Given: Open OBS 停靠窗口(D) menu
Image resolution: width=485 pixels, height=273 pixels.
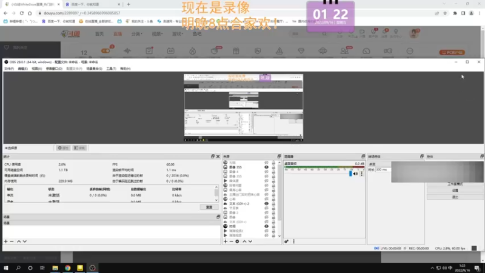Looking at the screenshot, I should pyautogui.click(x=54, y=69).
